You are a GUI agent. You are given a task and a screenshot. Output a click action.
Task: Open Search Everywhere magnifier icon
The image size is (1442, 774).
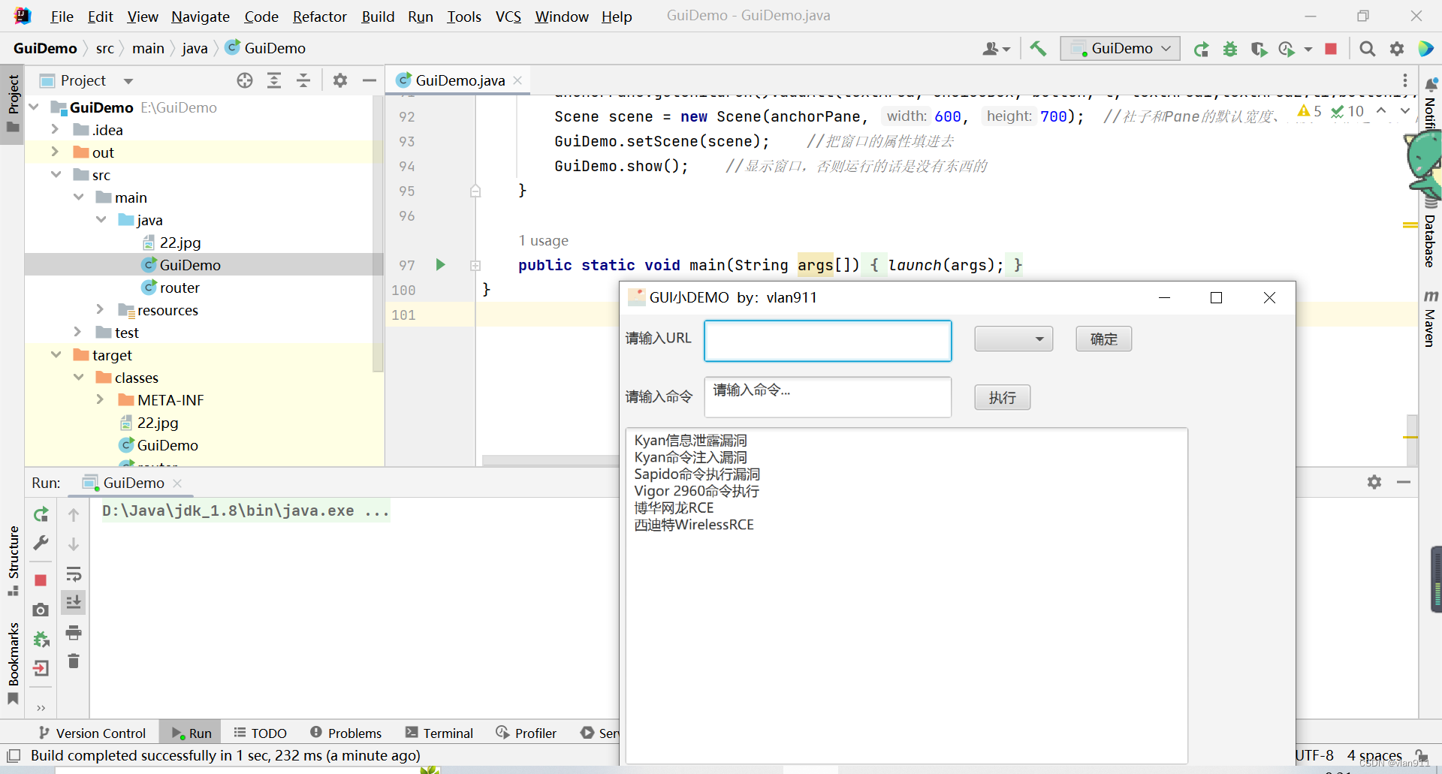1368,49
